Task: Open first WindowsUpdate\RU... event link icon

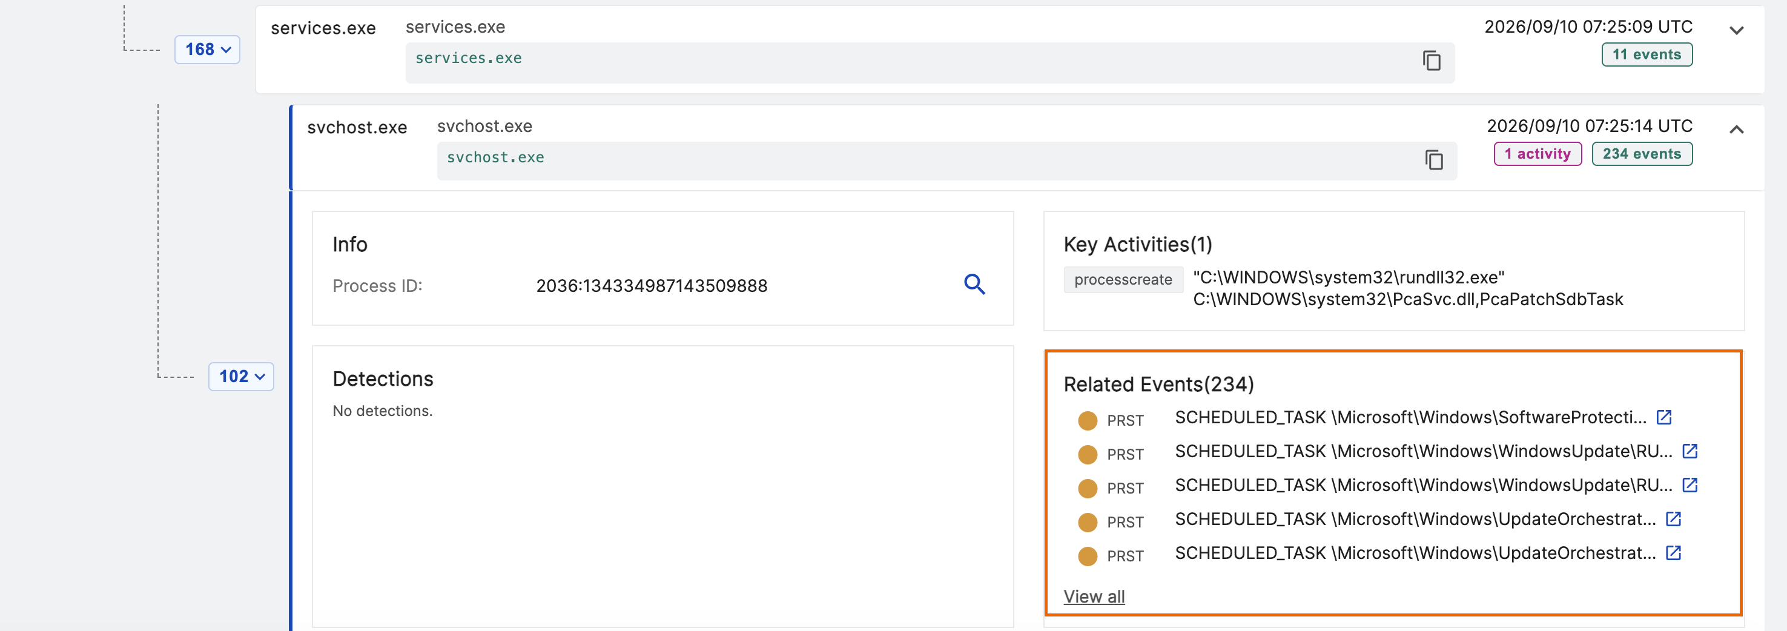Action: click(1689, 451)
